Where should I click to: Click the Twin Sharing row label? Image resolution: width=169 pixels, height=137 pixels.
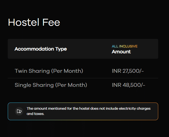click(49, 71)
